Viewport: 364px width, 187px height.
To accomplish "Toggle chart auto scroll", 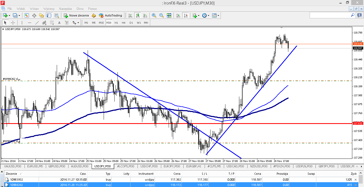I will pos(178,15).
